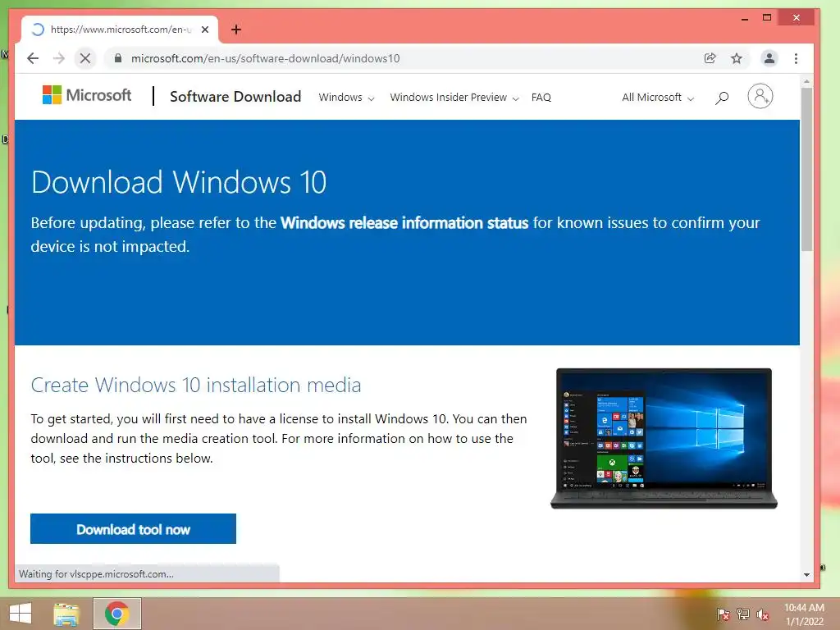Go back with the browser back arrow
840x630 pixels.
[33, 58]
